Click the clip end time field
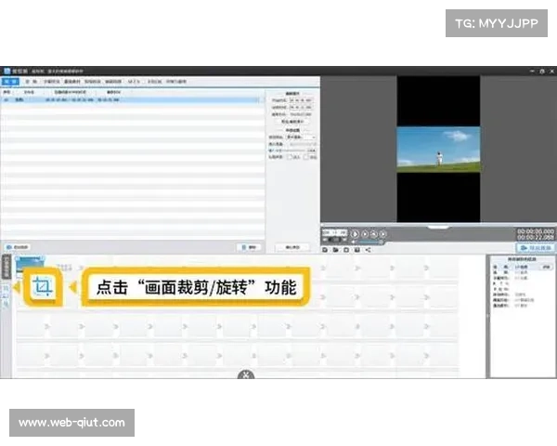This screenshot has width=557, height=446. tap(301, 107)
